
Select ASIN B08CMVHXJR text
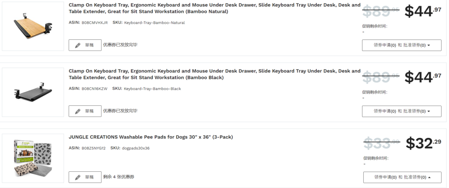[x=94, y=23]
